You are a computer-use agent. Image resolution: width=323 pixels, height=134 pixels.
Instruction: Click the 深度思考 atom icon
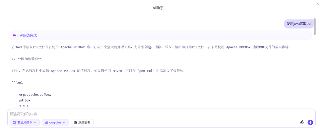click(x=75, y=123)
